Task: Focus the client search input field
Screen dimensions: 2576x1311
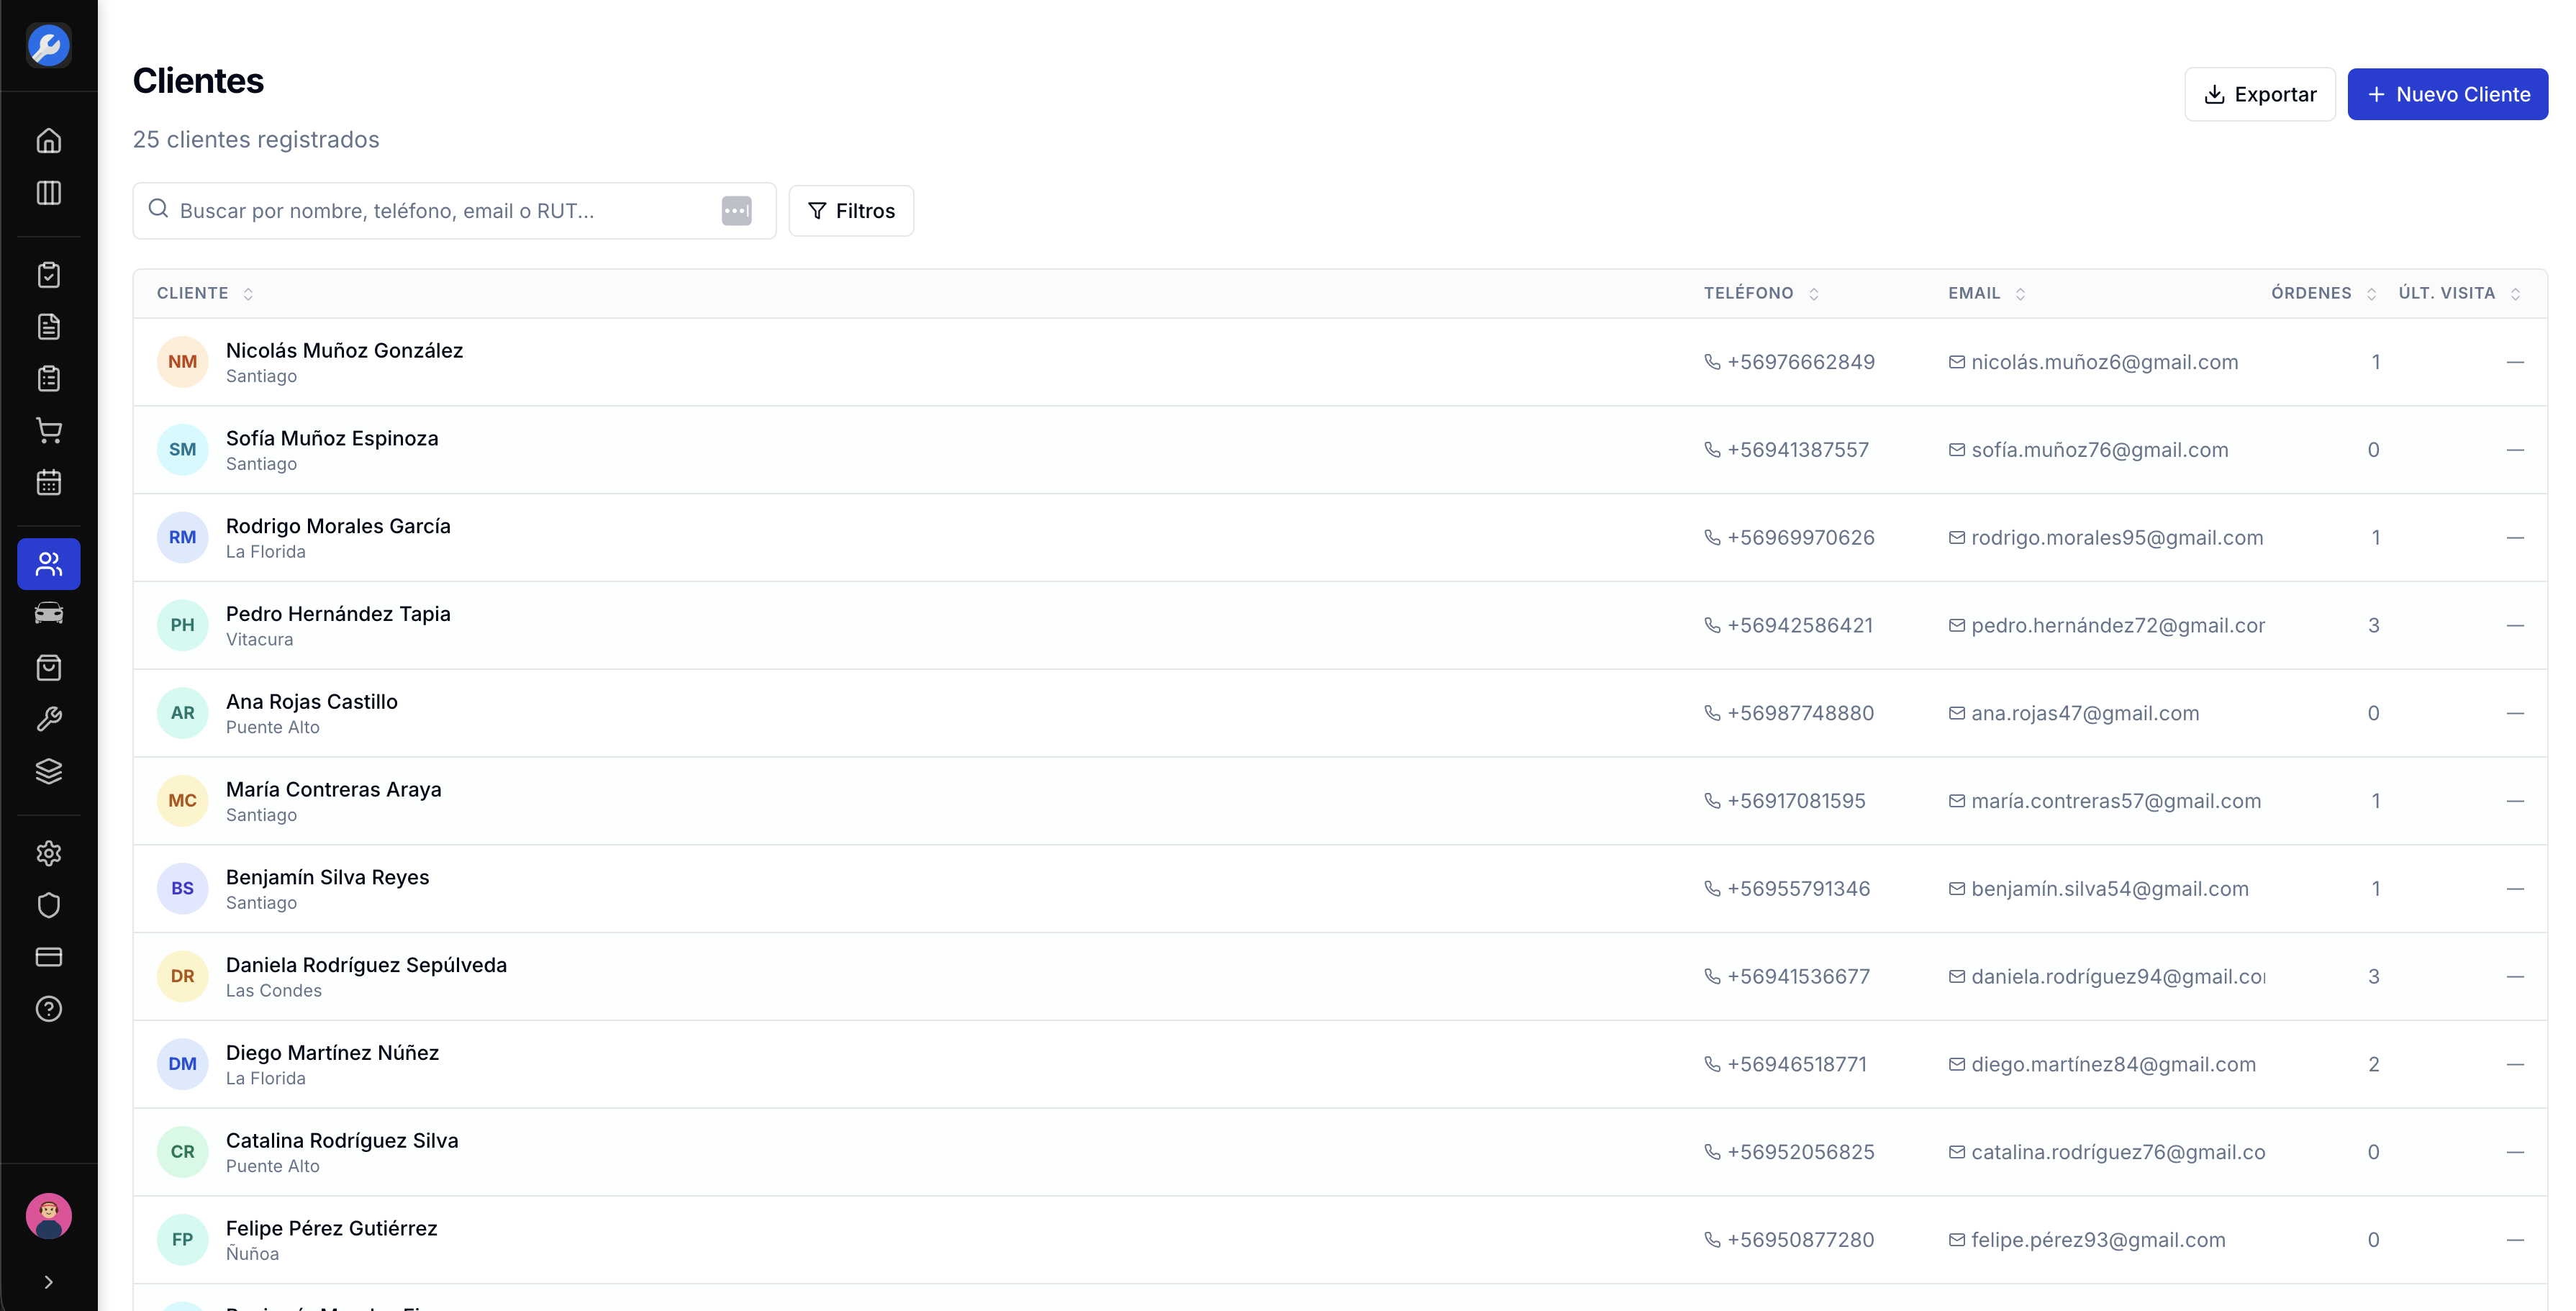Action: point(454,211)
